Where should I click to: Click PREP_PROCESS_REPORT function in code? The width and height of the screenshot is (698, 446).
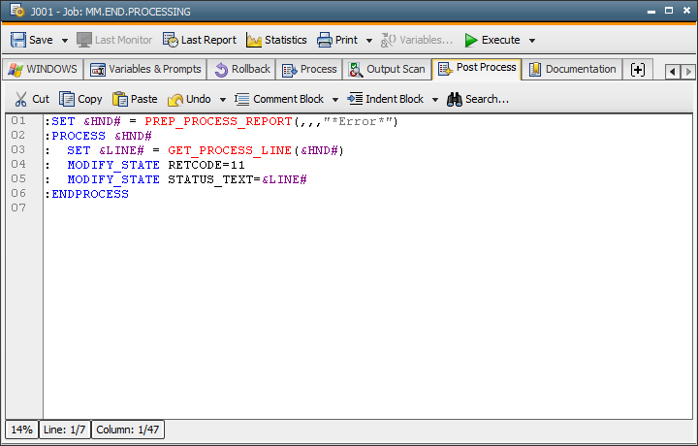218,121
